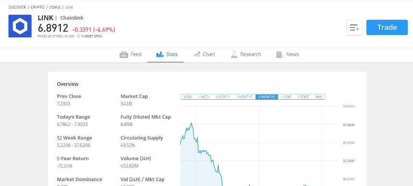Click the Chainlink name label
This screenshot has height=186, width=413.
72,18
